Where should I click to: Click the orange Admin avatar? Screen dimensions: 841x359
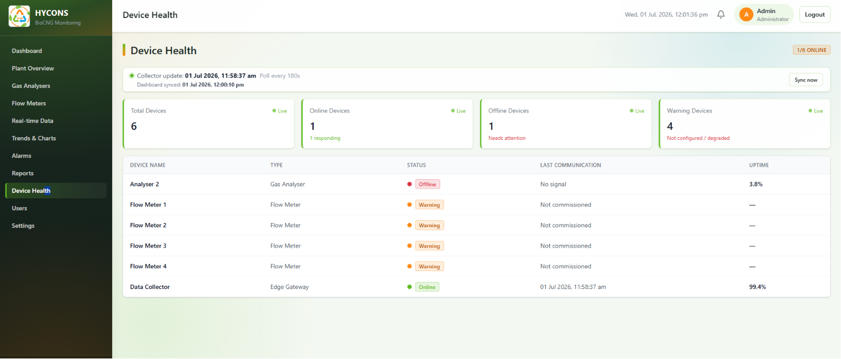click(x=746, y=15)
